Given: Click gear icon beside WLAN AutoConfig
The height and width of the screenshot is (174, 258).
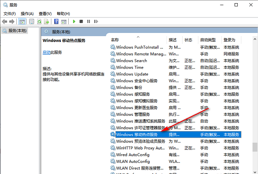Looking at the screenshot, I should (x=113, y=161).
